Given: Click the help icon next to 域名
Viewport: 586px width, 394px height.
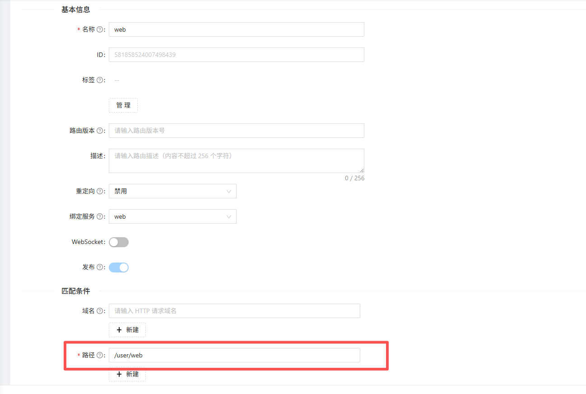Looking at the screenshot, I should (x=100, y=311).
